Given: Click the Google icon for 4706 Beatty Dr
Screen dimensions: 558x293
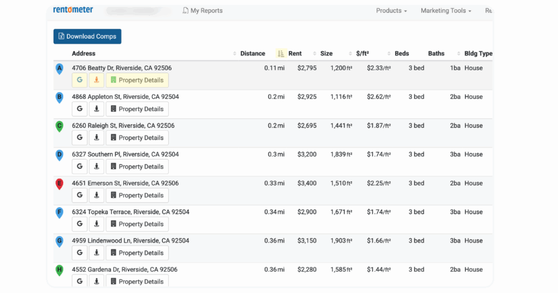Looking at the screenshot, I should (80, 80).
